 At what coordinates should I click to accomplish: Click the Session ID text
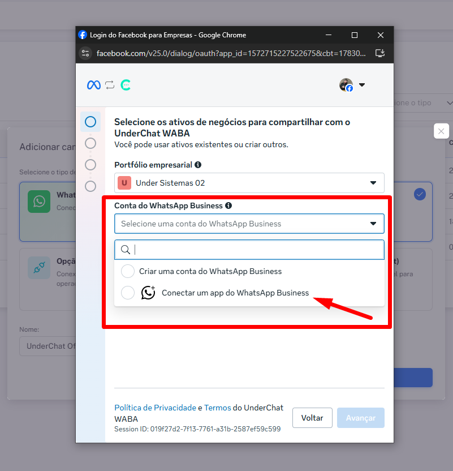pos(197,429)
